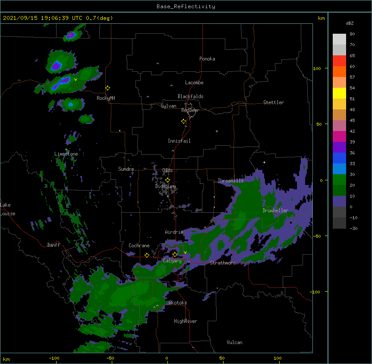Click the Lacombe town label
Screen dimensions: 372x364
click(x=194, y=83)
